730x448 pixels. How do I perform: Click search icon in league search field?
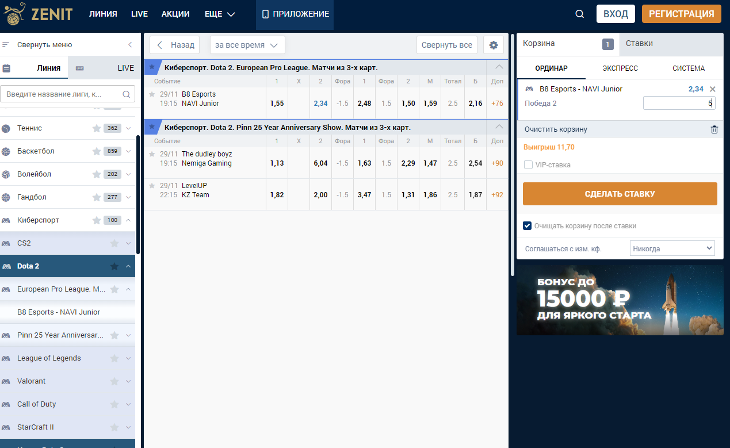[x=127, y=94]
